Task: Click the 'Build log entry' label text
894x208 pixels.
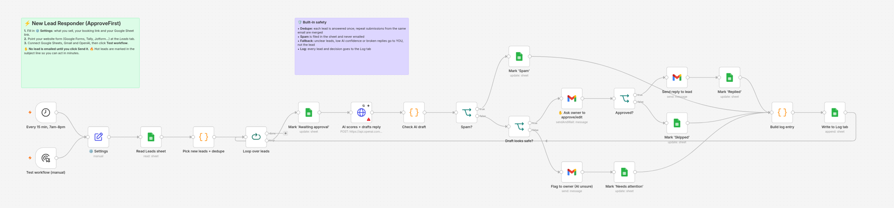Action: point(782,127)
